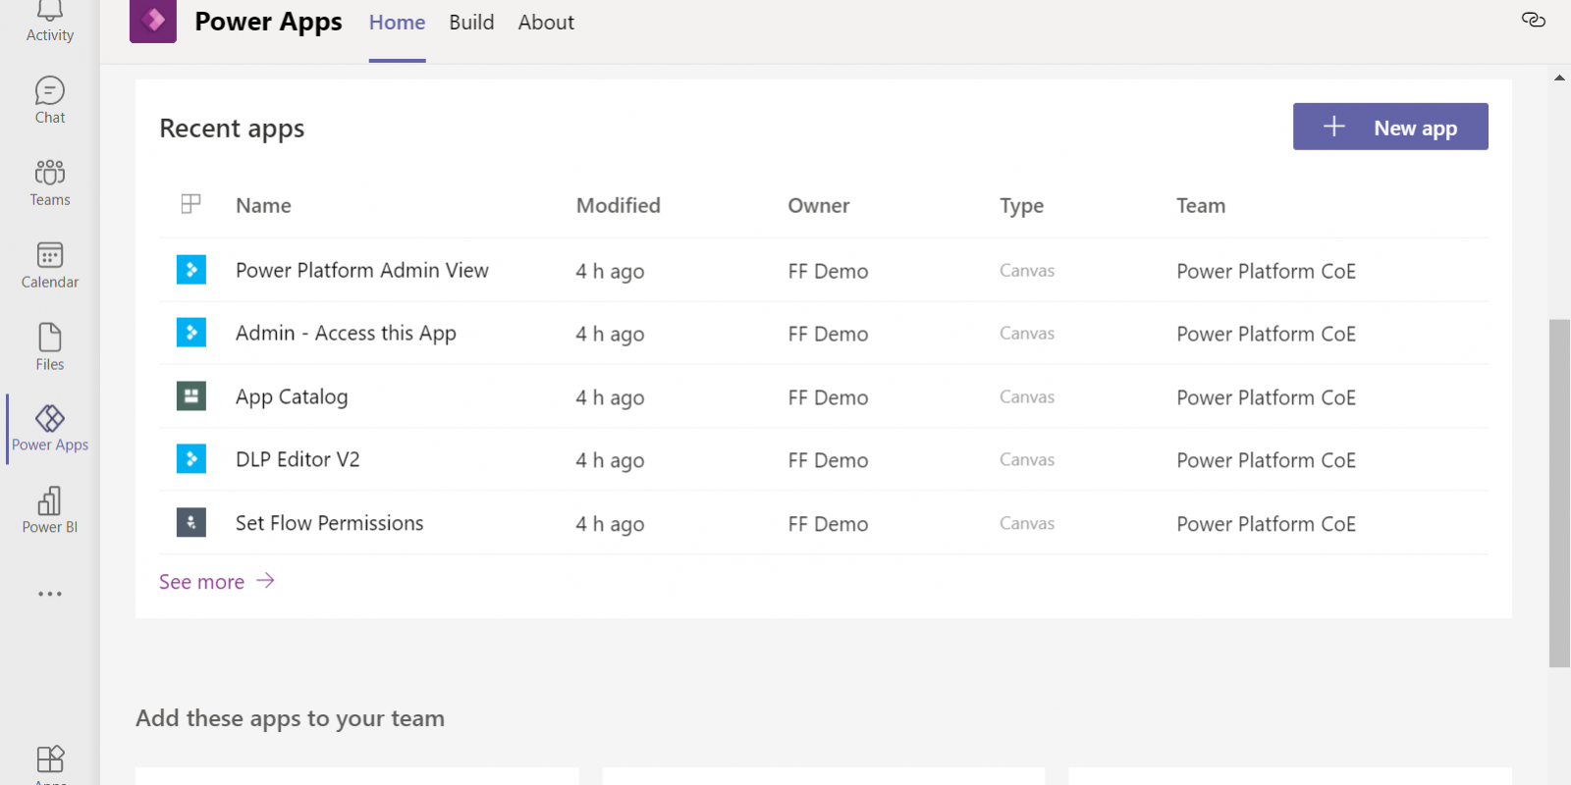Sort by the Type column header

point(1022,206)
